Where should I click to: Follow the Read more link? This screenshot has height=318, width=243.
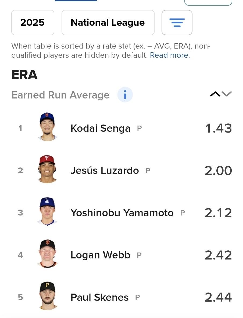pos(170,55)
